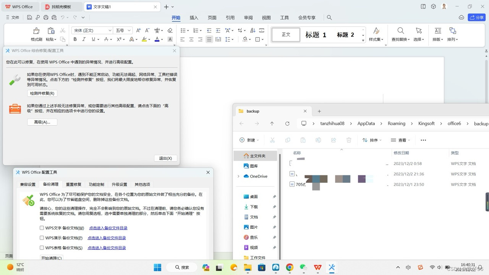Open the 文件 menu
The image size is (489, 275).
tap(13, 18)
